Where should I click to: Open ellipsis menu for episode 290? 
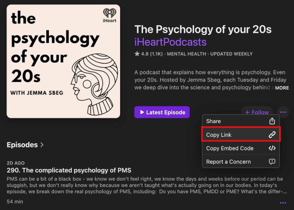point(283,202)
